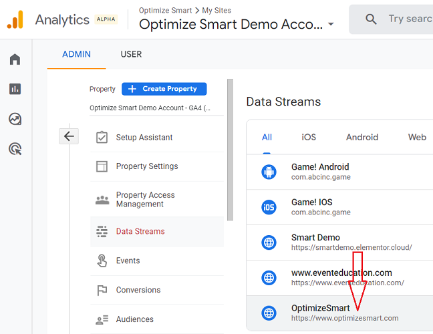The image size is (433, 334).
Task: Click the globe icon for OptimizeSmart
Action: click(x=269, y=313)
